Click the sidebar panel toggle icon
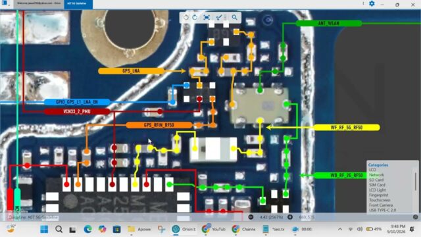Image resolution: width=421 pixels, height=237 pixels. click(5, 3)
